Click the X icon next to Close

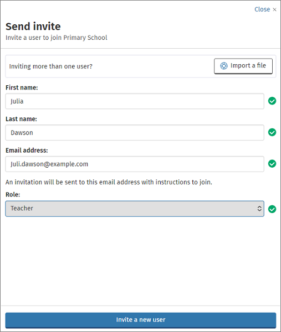(x=274, y=9)
